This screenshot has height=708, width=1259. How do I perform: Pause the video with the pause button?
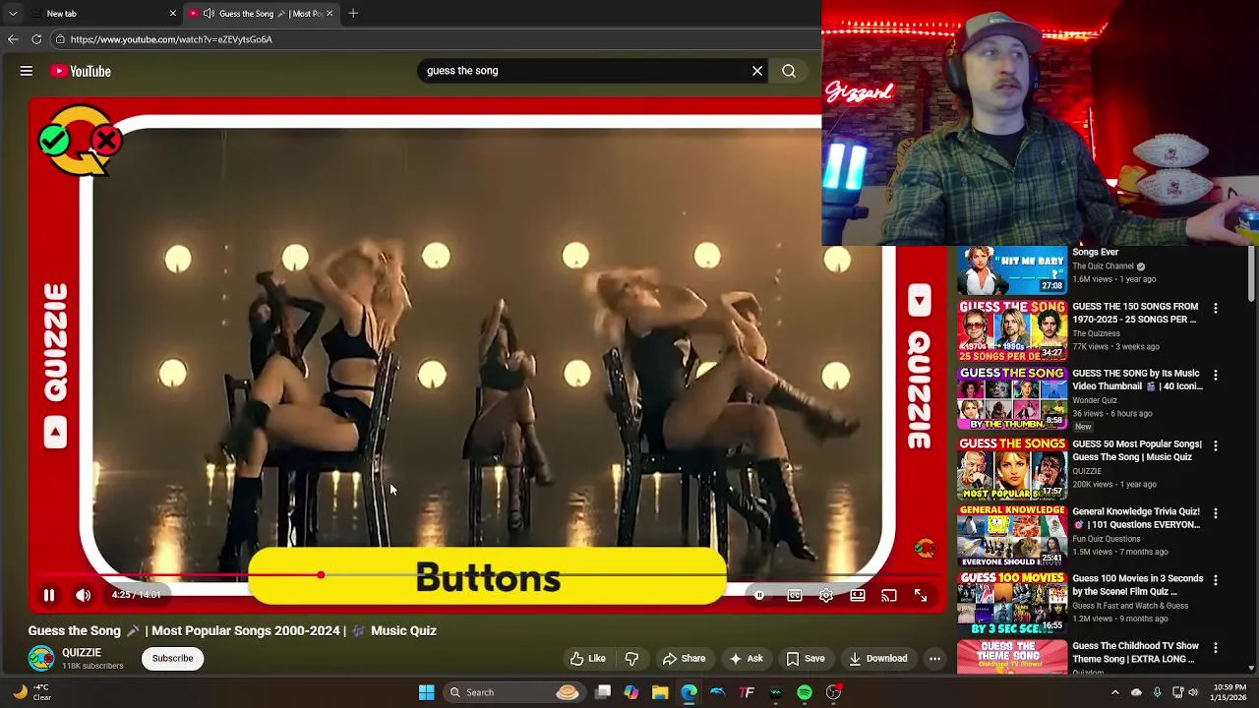point(48,595)
